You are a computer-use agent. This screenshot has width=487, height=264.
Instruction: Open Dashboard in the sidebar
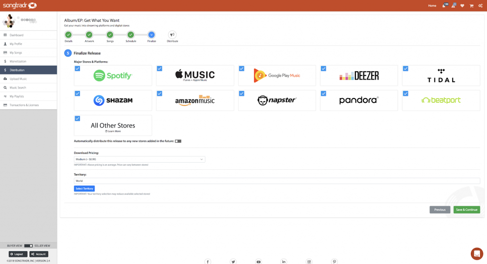tap(29, 35)
